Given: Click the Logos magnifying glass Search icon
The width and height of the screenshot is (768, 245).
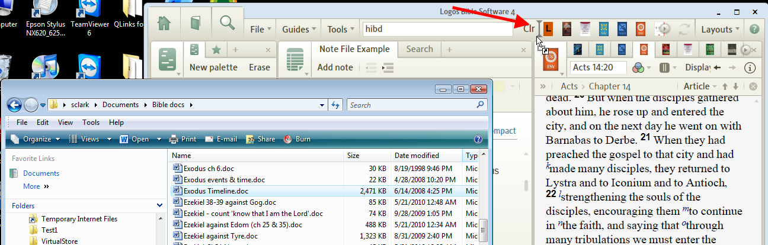Looking at the screenshot, I should 226,24.
